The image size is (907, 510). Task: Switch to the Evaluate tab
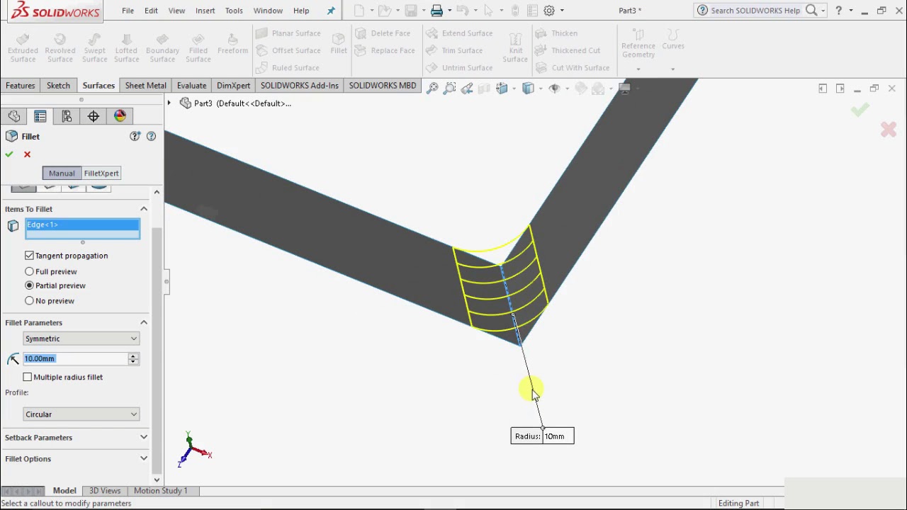point(192,86)
